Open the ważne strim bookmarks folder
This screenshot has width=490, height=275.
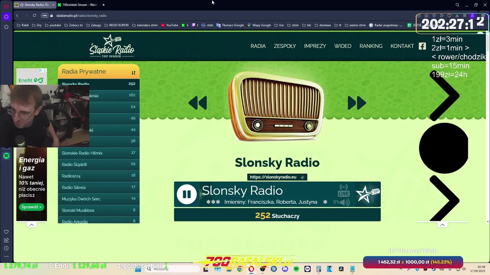click(x=355, y=25)
